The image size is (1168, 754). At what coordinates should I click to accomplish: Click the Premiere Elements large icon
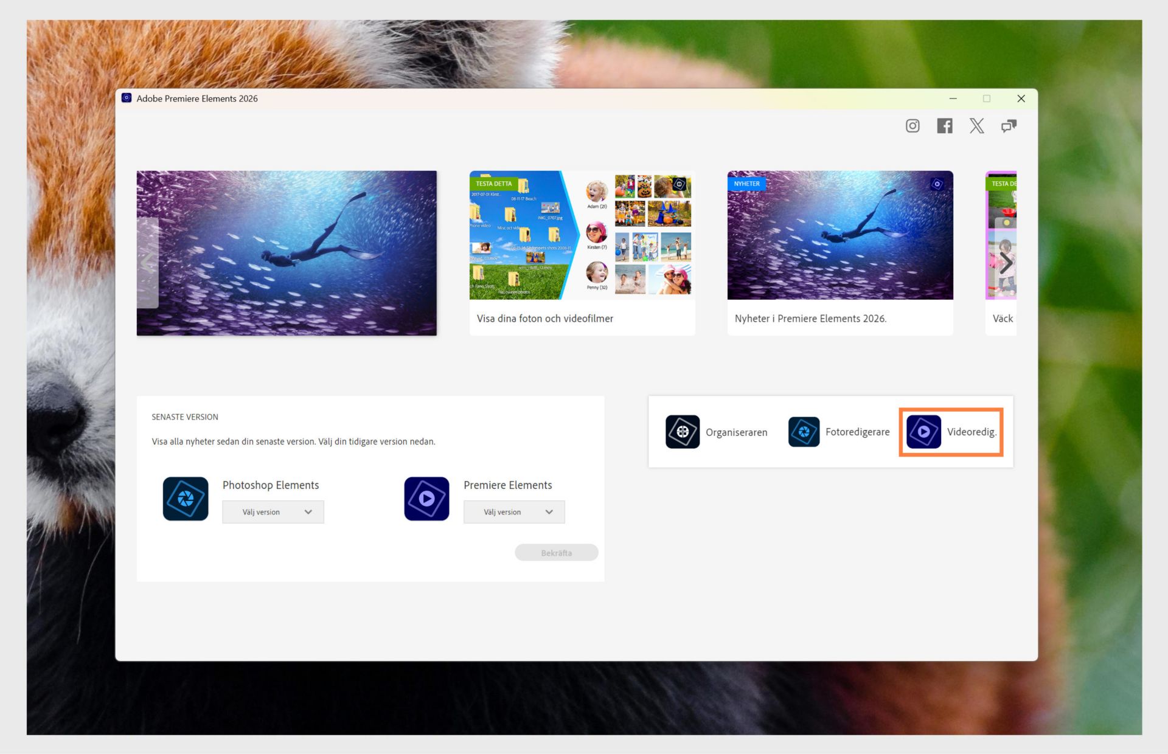click(426, 499)
